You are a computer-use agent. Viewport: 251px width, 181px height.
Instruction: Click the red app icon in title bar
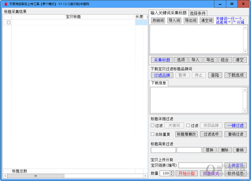tap(4, 4)
